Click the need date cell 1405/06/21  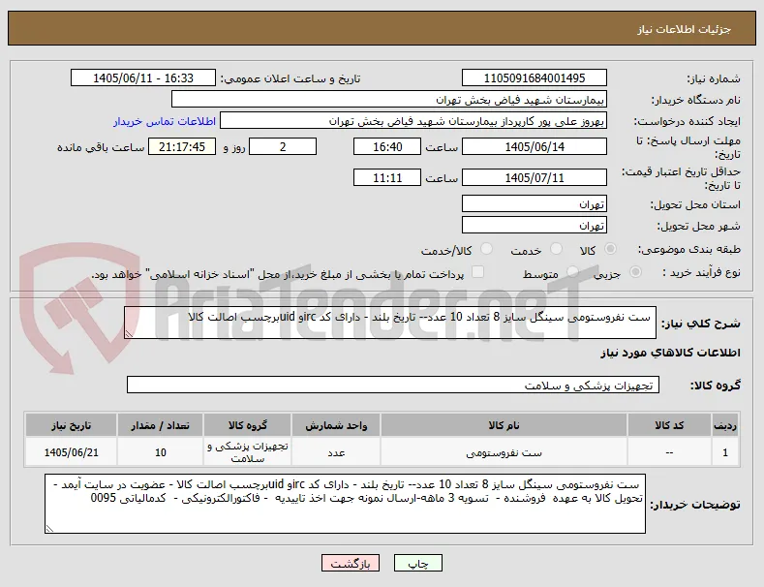click(x=71, y=452)
